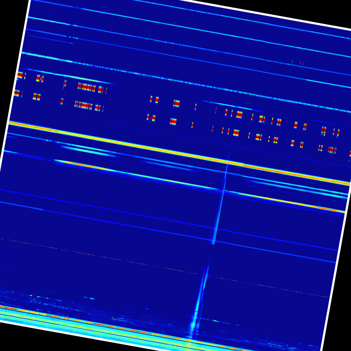Select the rightmost red burst pair
Image resolution: width=351 pixels, height=351 pixels.
(x=332, y=150)
